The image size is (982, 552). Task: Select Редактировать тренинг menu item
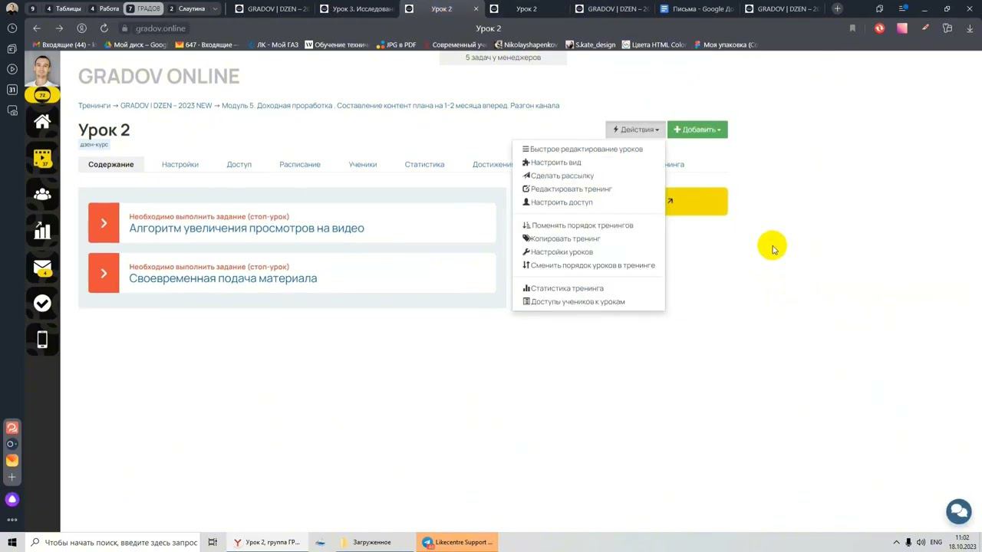(567, 189)
